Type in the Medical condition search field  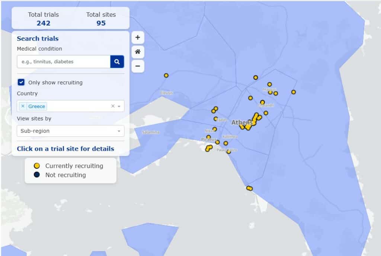pos(64,62)
